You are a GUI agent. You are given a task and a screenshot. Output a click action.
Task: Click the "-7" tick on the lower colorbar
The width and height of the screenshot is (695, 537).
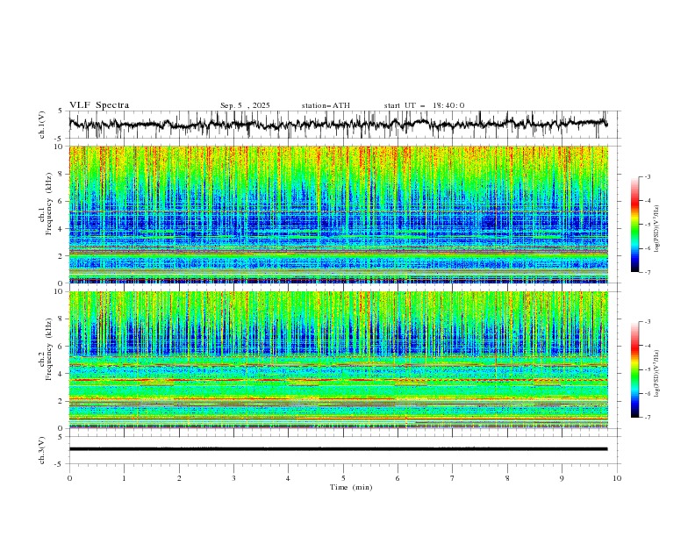pyautogui.click(x=648, y=418)
